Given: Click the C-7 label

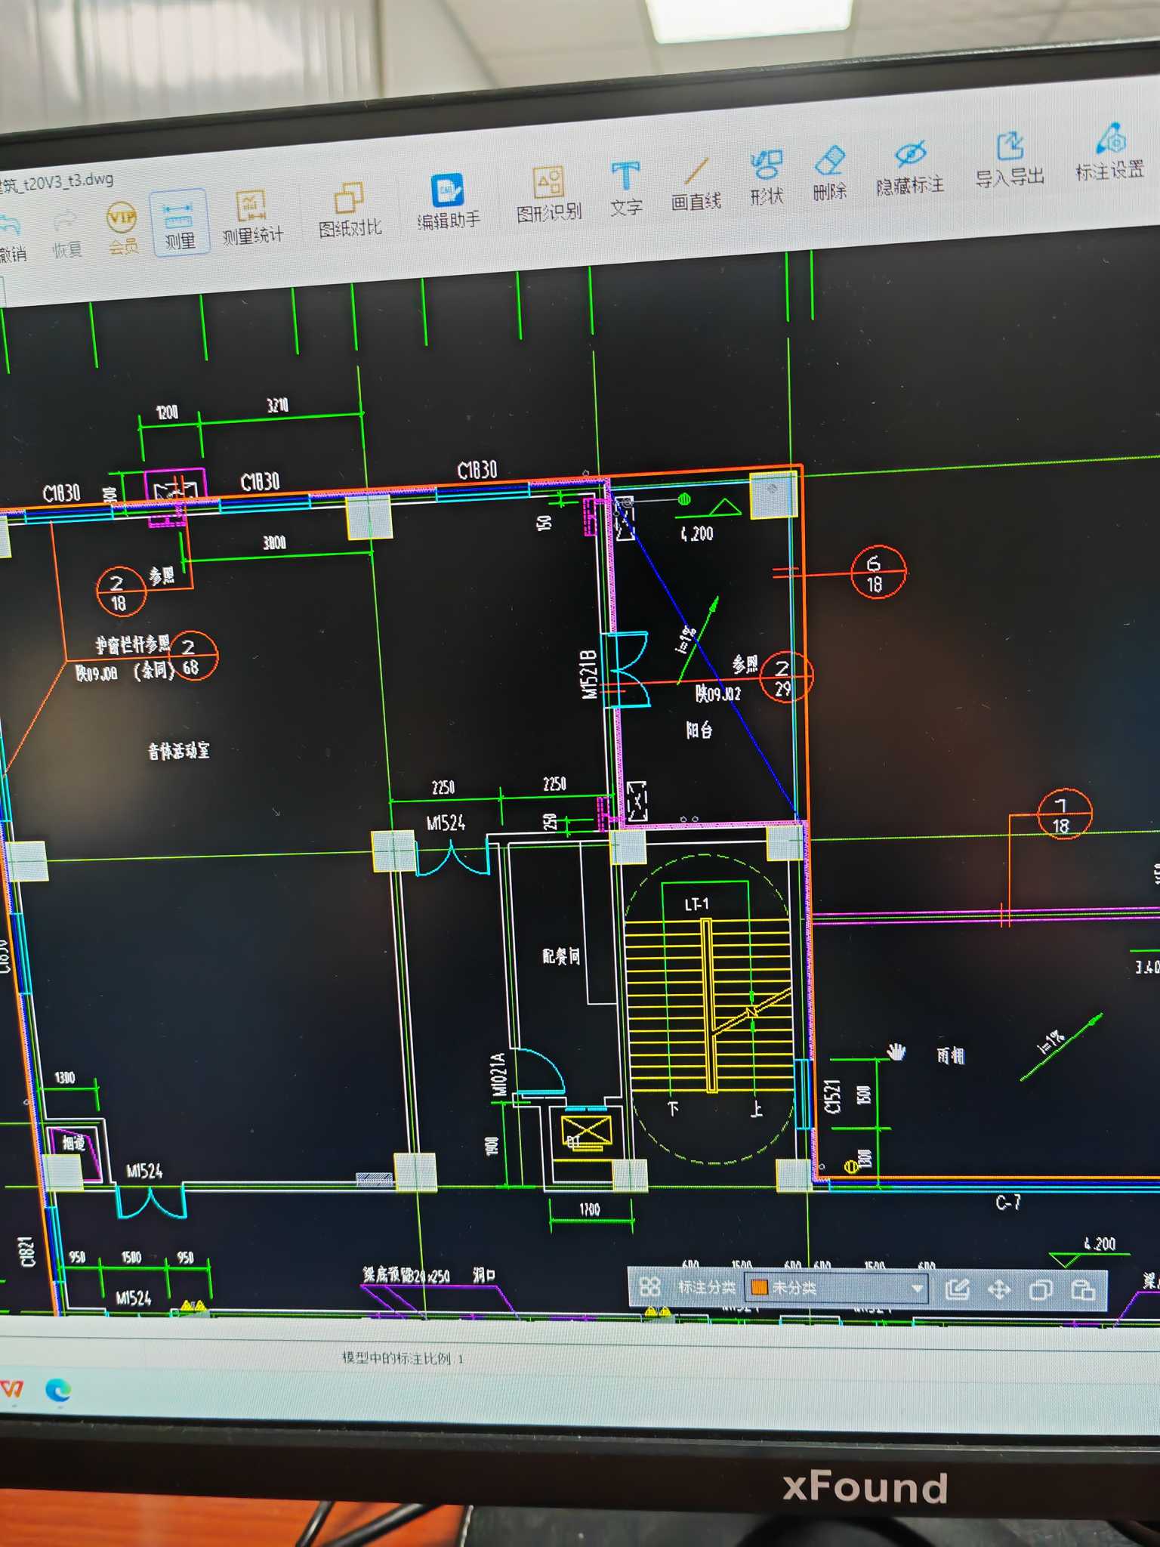Looking at the screenshot, I should pos(1007,1202).
